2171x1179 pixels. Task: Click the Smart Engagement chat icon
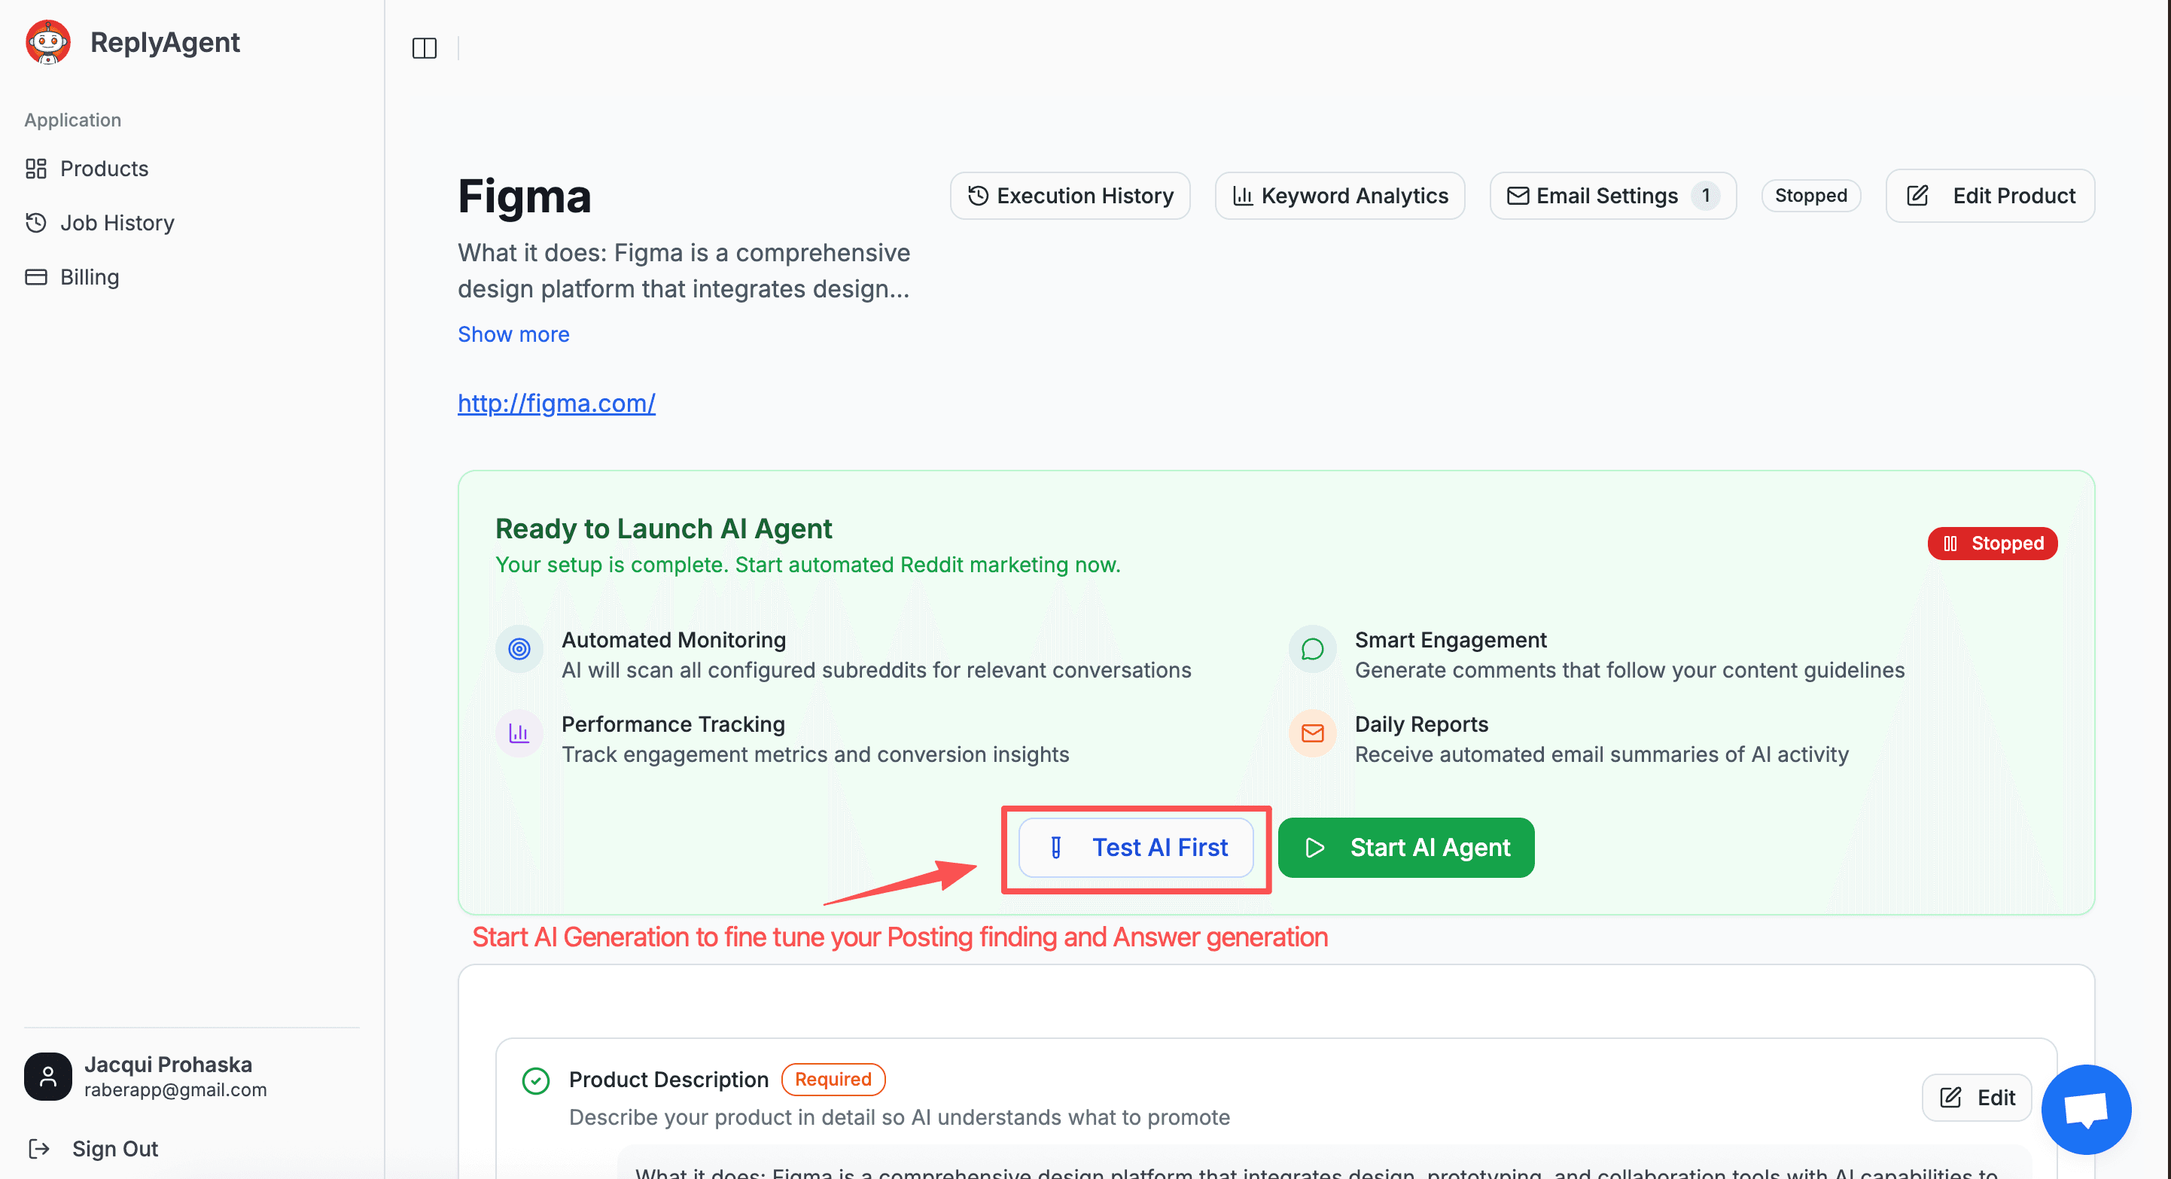1311,649
